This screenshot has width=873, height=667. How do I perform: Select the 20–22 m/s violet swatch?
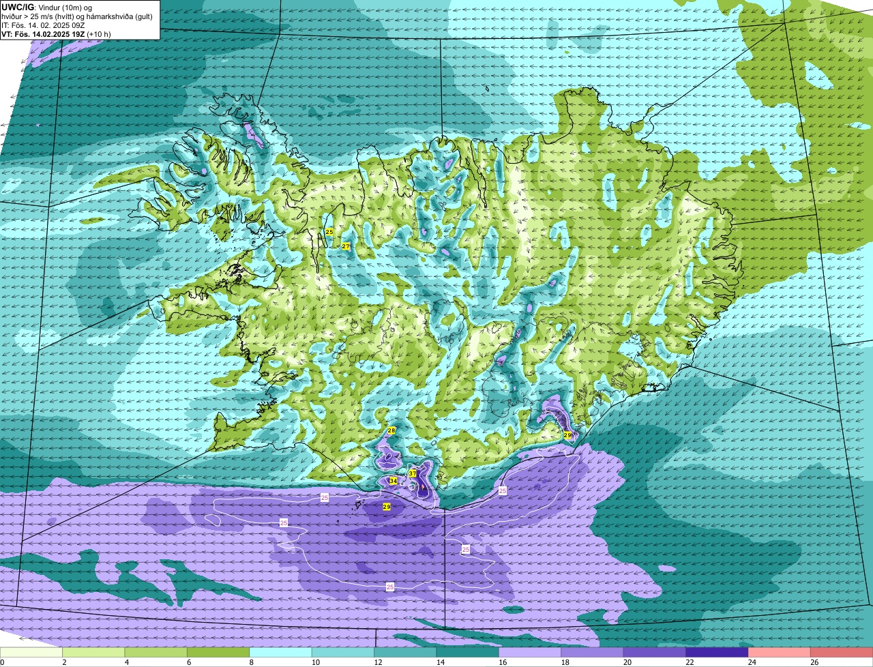tap(655, 652)
